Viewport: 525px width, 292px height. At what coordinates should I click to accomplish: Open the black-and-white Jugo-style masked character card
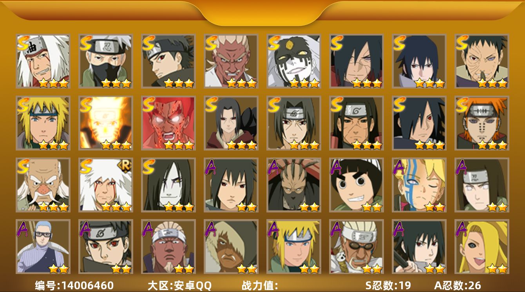[293, 61]
